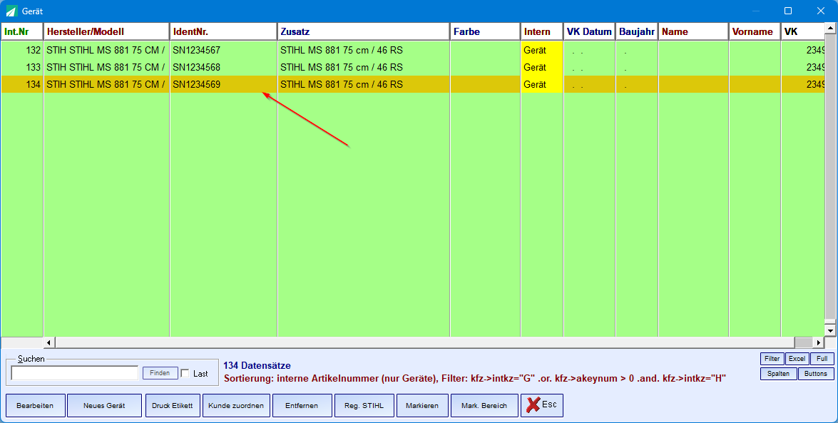Close the Gerät window
The image size is (838, 423).
(821, 11)
